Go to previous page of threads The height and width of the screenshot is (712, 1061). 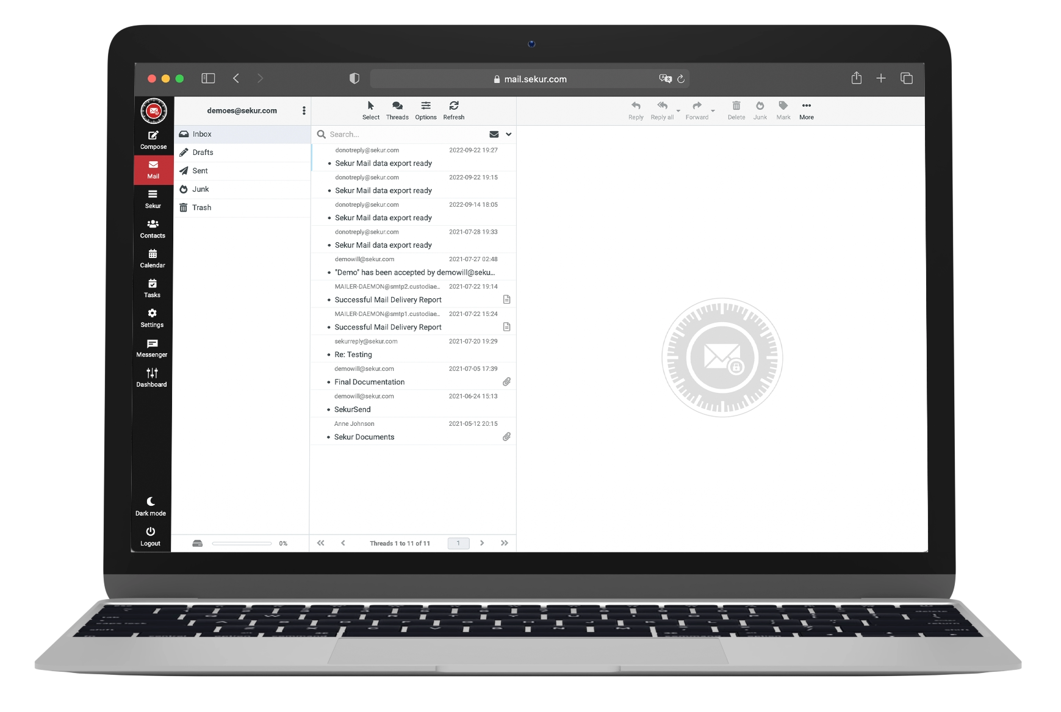343,543
